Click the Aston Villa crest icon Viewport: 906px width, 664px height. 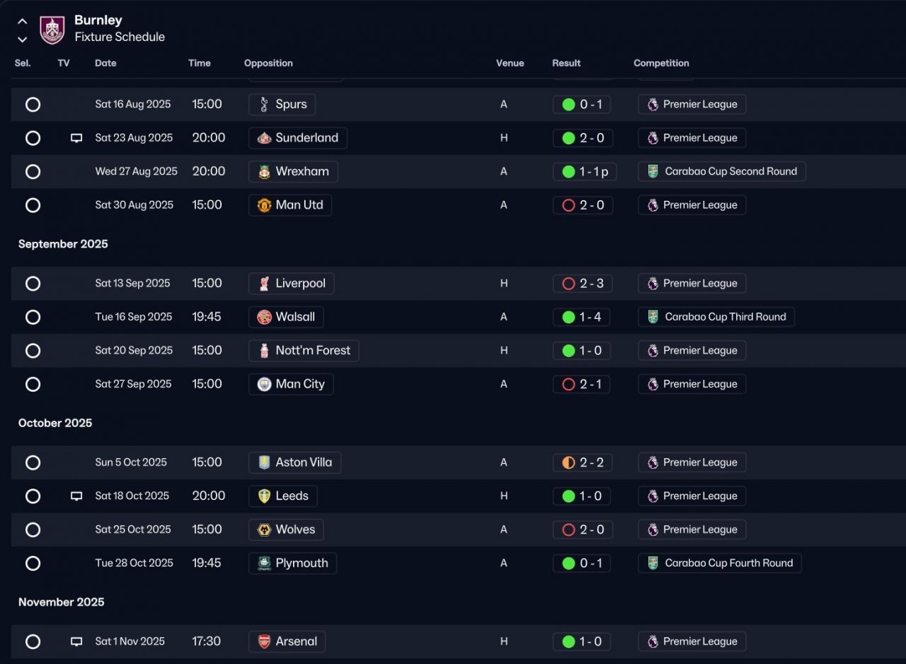click(264, 462)
